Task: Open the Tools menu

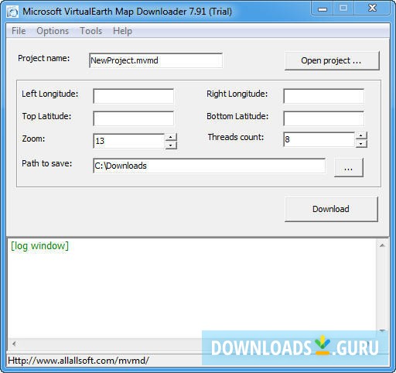Action: coord(91,31)
